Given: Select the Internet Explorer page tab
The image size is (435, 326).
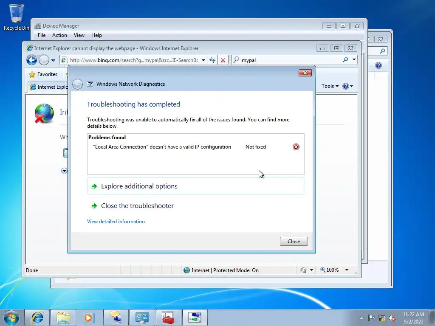Looking at the screenshot, I should click(x=48, y=87).
